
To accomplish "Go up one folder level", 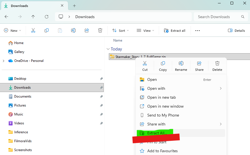I will tap(33, 17).
